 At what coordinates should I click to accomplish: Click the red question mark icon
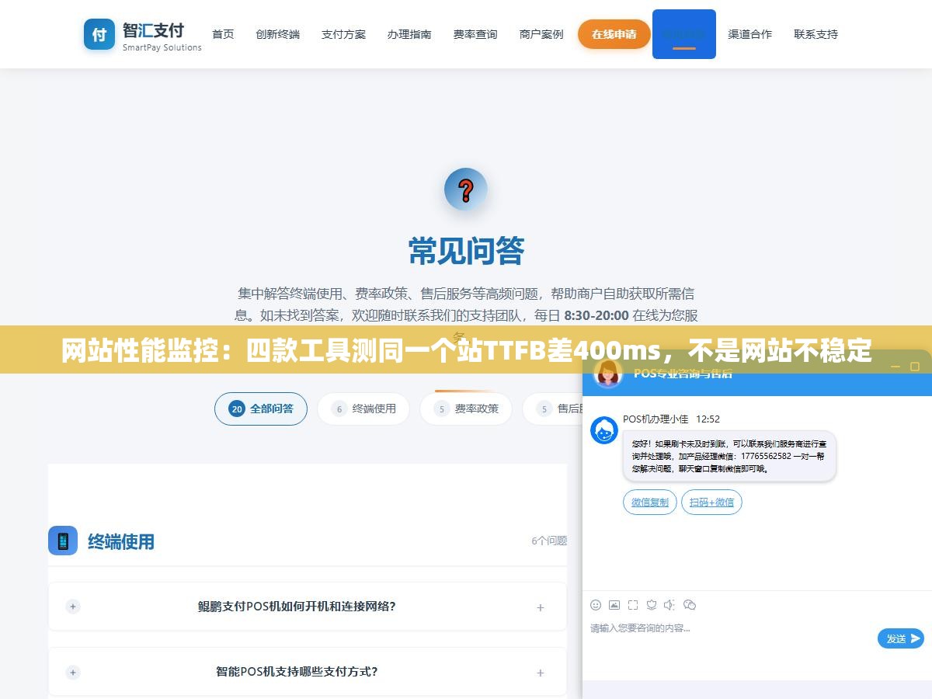tap(466, 190)
